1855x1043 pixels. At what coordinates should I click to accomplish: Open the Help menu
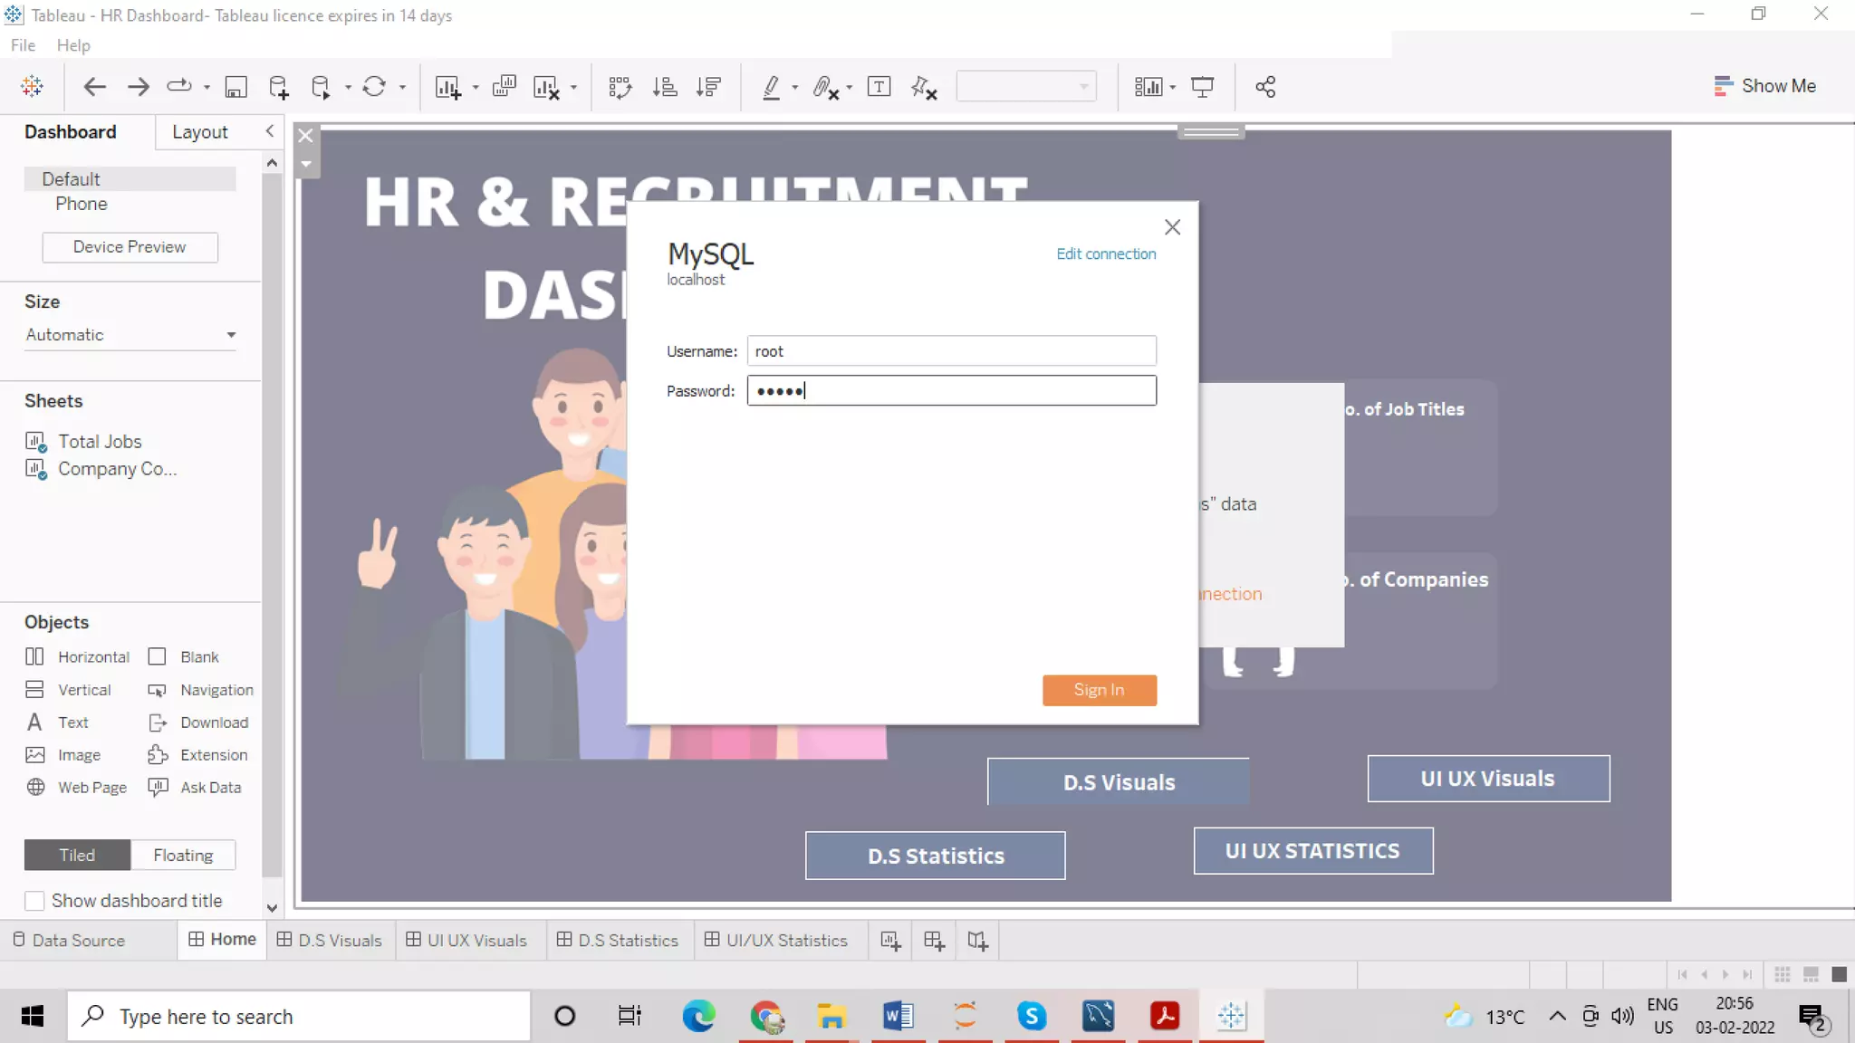[x=73, y=45]
